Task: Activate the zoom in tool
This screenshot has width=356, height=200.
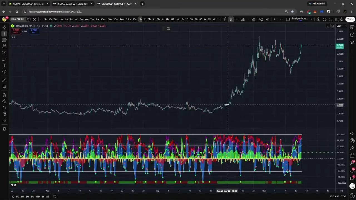Action: (x=4, y=86)
